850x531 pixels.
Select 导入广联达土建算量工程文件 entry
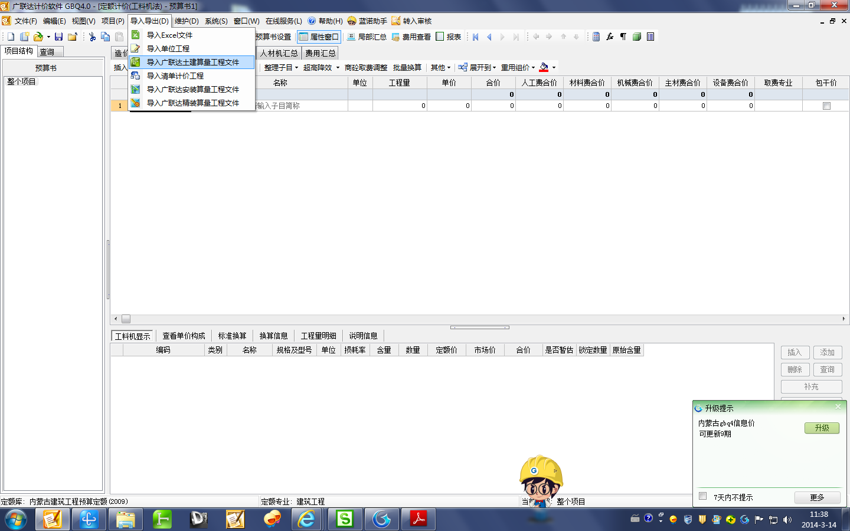(x=192, y=62)
